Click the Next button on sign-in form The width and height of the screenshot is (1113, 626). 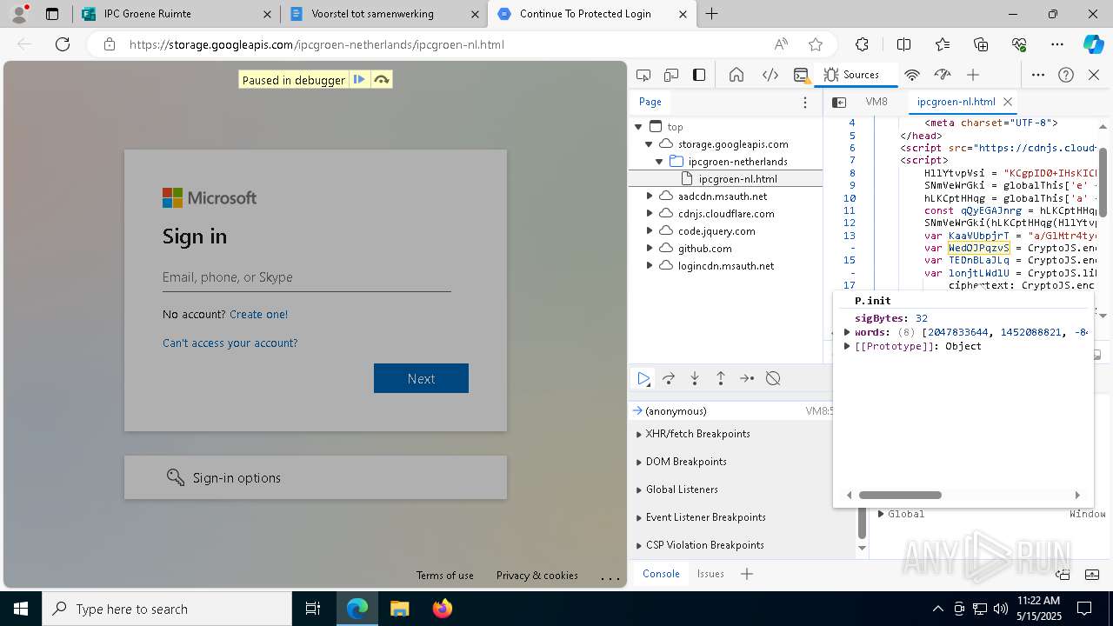421,378
